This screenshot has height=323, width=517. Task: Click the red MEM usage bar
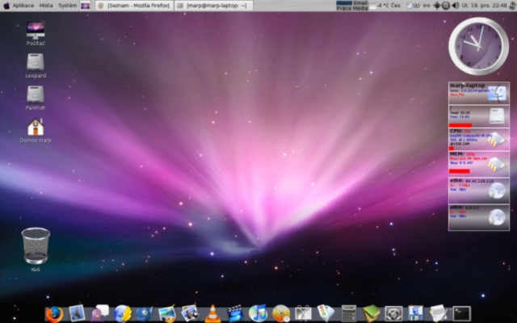pos(460,171)
